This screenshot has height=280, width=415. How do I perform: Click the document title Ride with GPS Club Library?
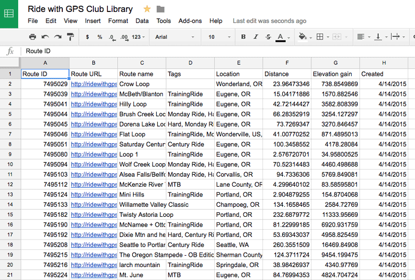[80, 9]
